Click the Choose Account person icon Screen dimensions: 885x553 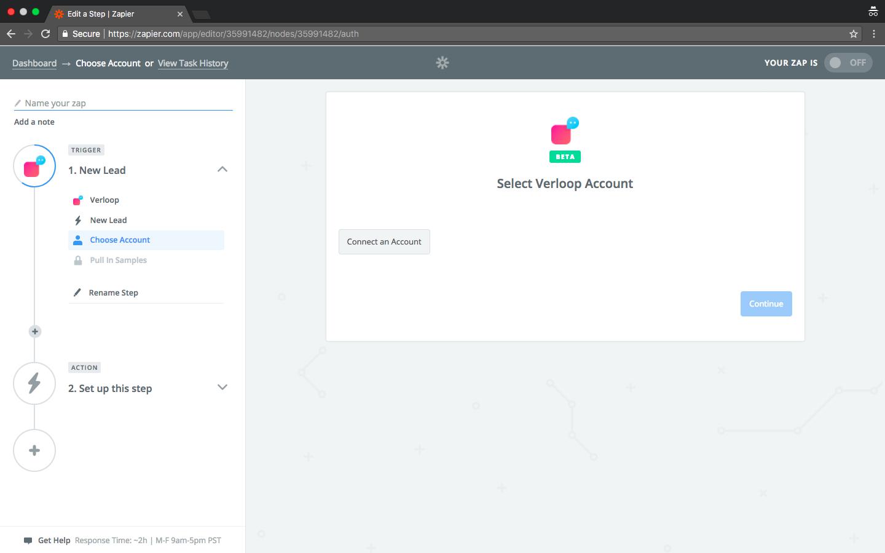click(78, 240)
